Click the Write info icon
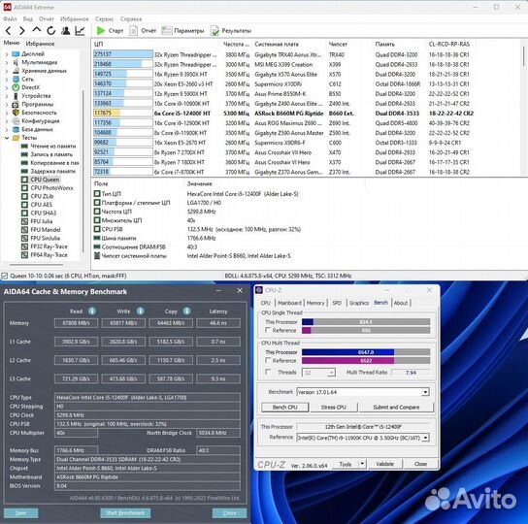This screenshot has height=524, width=528. 140,311
